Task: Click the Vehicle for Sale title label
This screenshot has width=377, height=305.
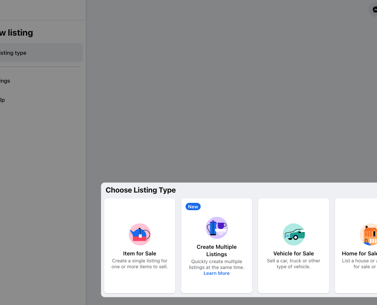Action: pyautogui.click(x=293, y=253)
